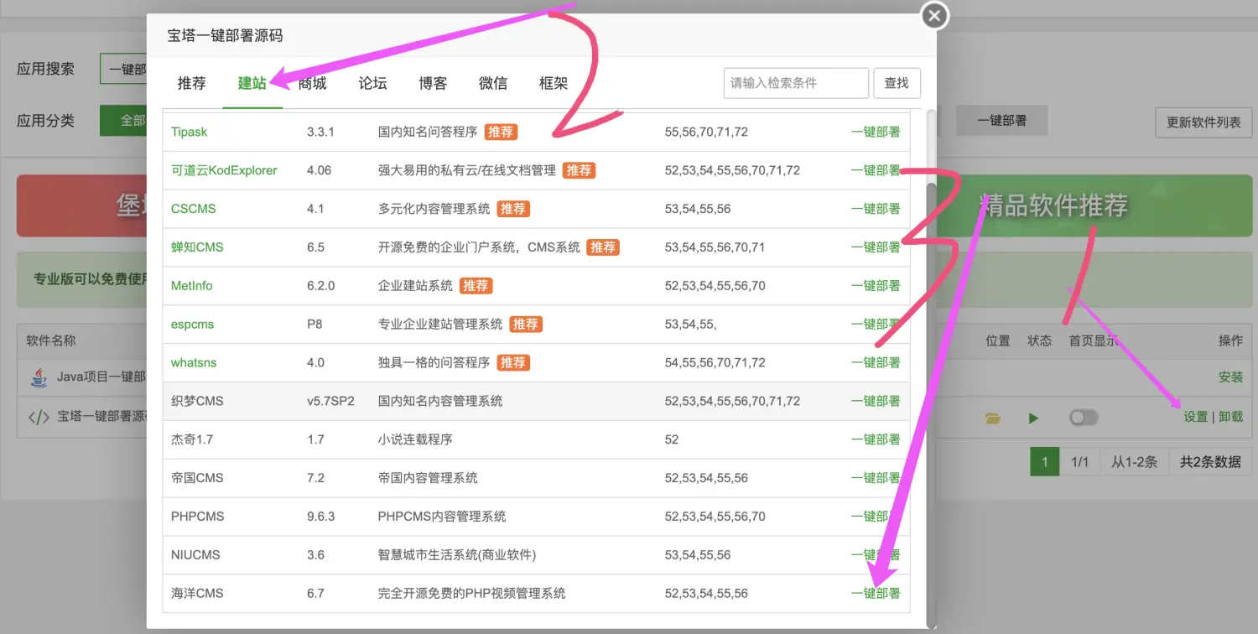Deploy 织梦CMS with 一键部署

[x=876, y=402]
